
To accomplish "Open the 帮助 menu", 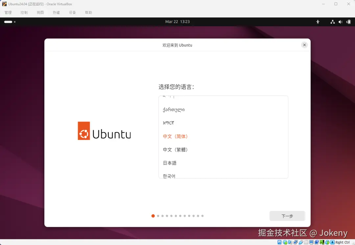I will coord(88,12).
